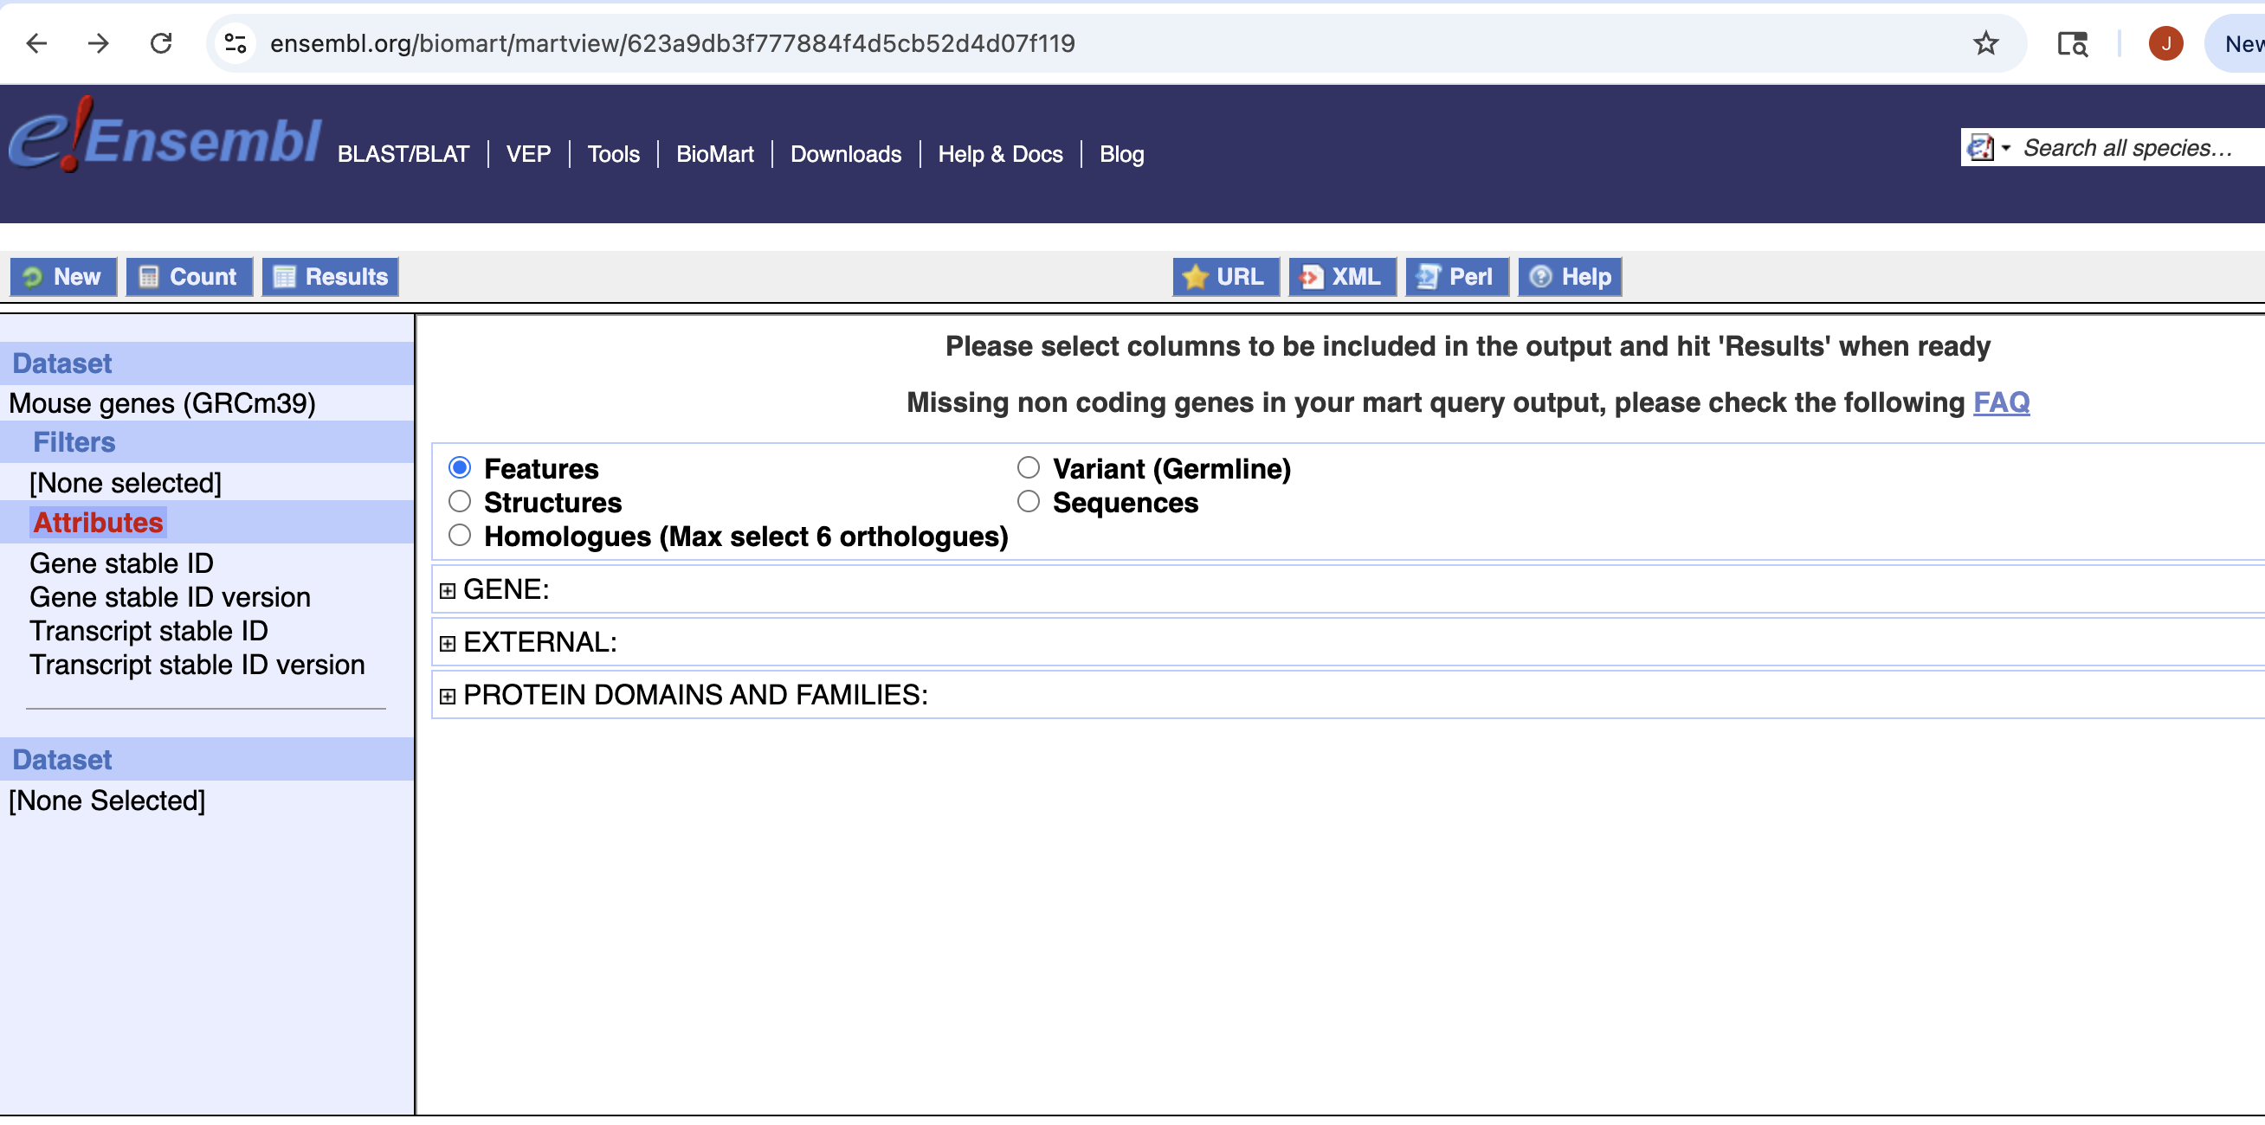This screenshot has height=1125, width=2265.
Task: Click the Results button
Action: (x=331, y=277)
